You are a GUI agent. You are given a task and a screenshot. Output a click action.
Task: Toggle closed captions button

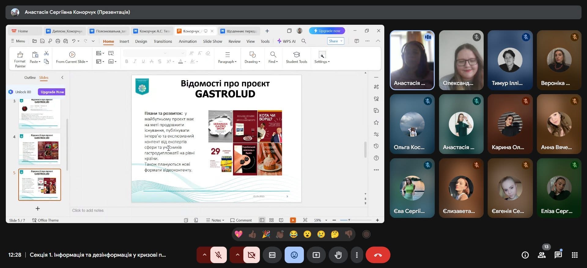272,255
